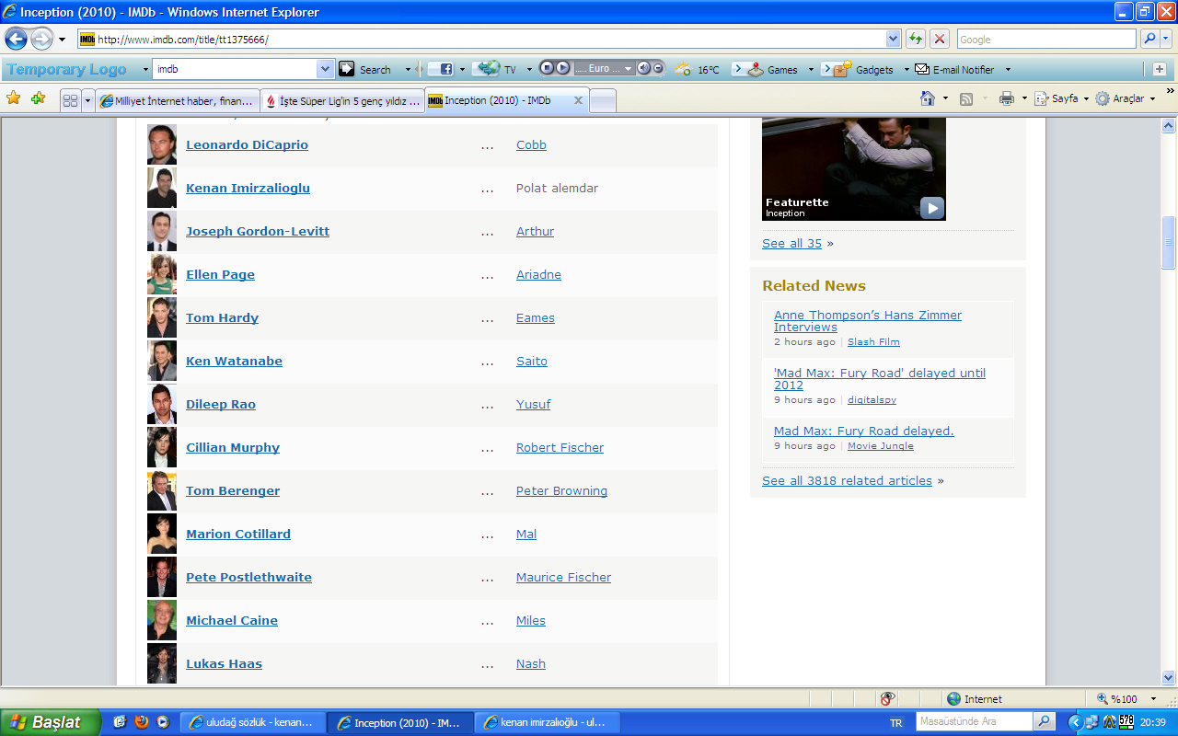1178x736 pixels.
Task: Open the popup blocker status bar icon
Action: click(x=887, y=699)
